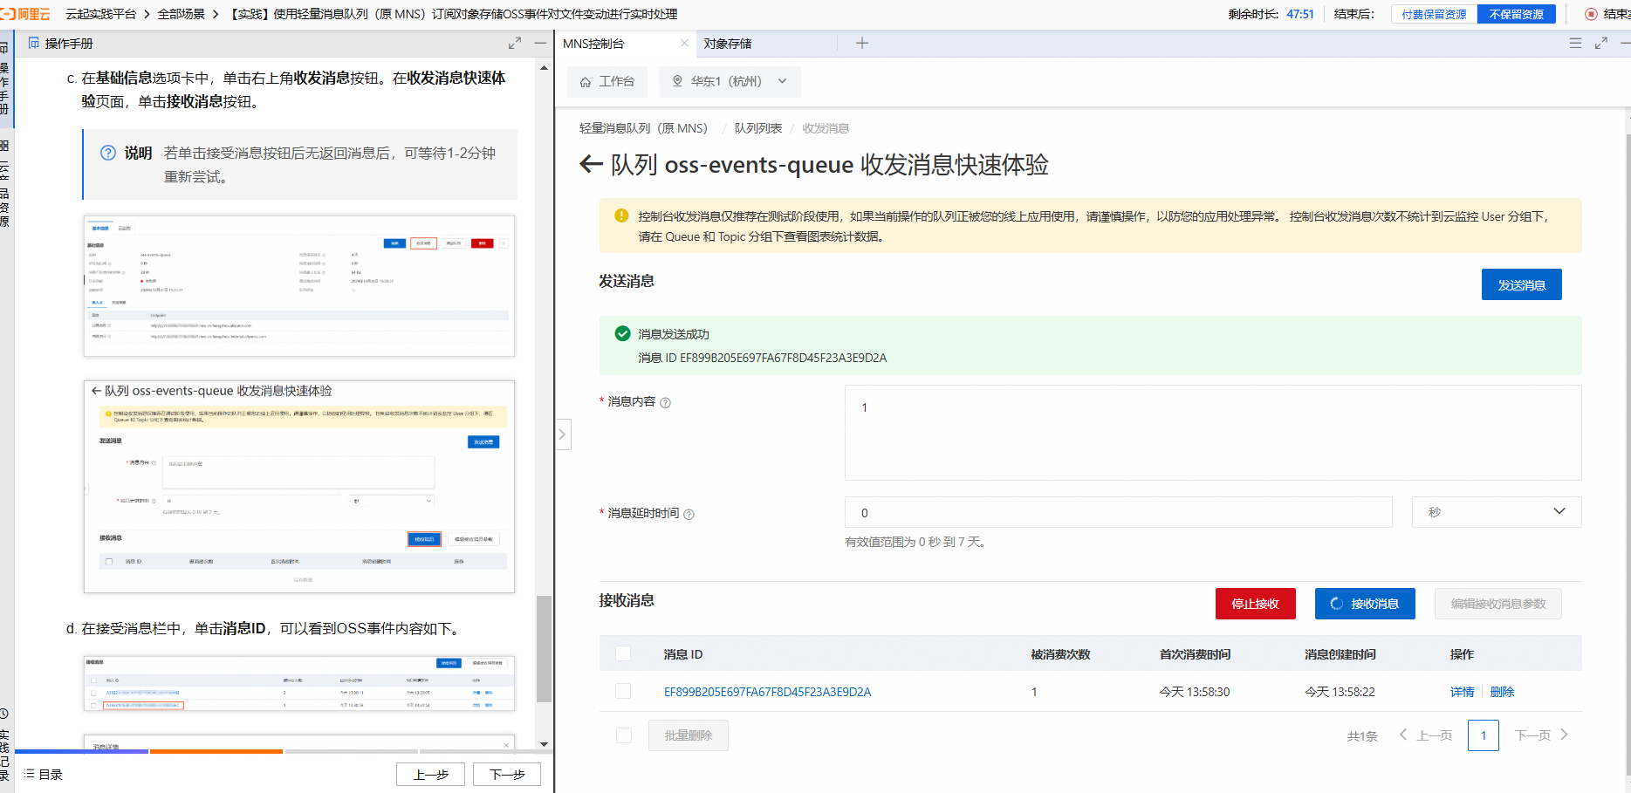The height and width of the screenshot is (793, 1631).
Task: Click the remaining time value 47:51
Action: pos(1300,14)
